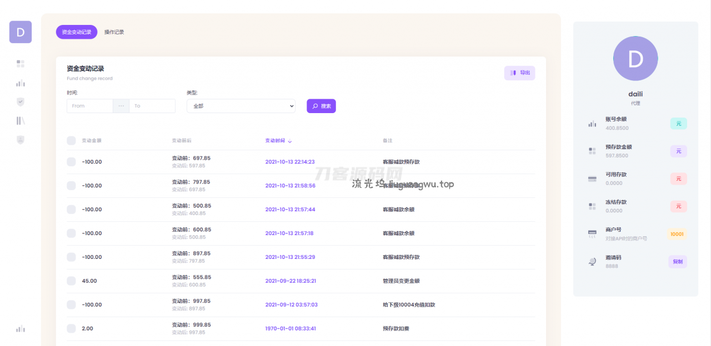This screenshot has width=711, height=346.
Task: Click the From date input field
Action: pos(90,106)
